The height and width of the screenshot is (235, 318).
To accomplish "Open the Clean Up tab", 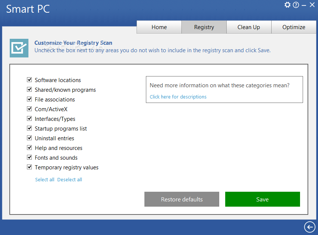I will click(x=249, y=27).
